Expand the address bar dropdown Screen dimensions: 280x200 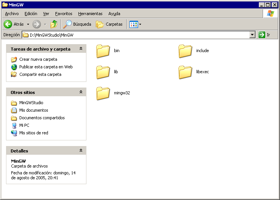coord(252,35)
